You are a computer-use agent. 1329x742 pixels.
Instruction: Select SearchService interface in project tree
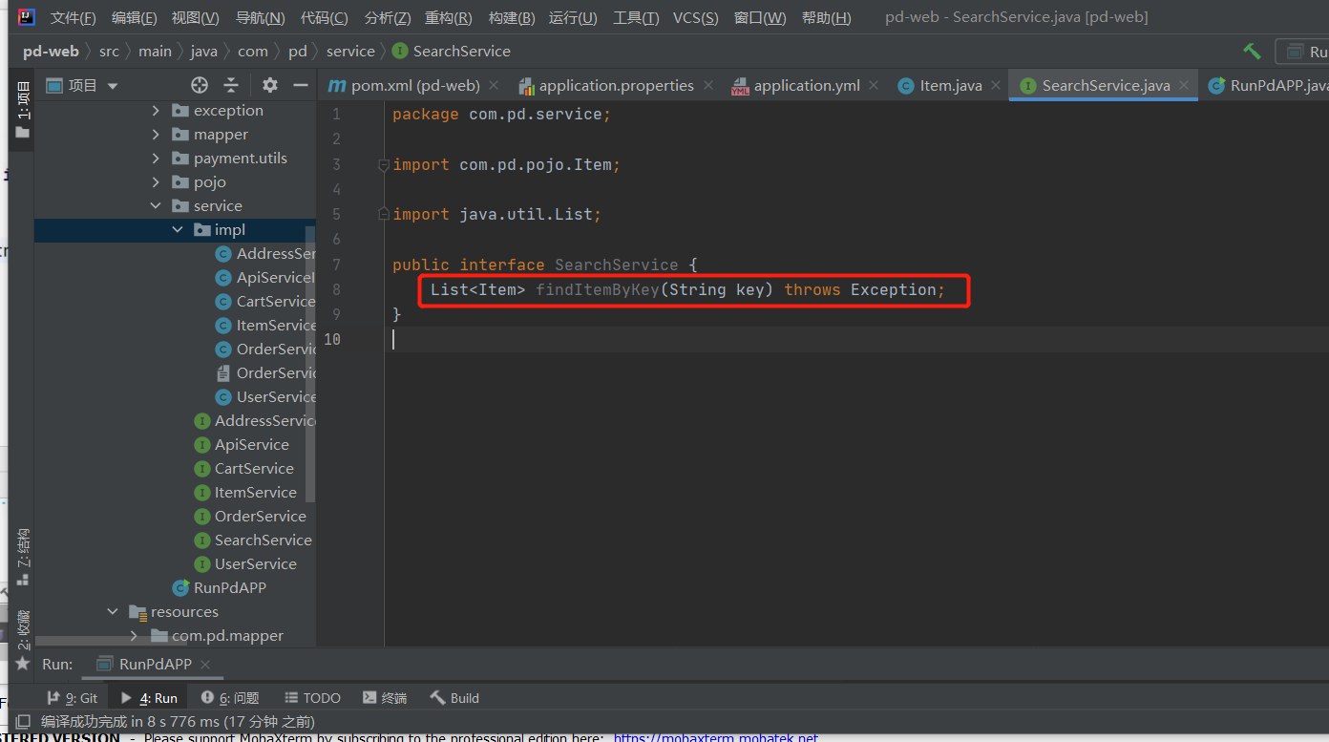(x=254, y=541)
